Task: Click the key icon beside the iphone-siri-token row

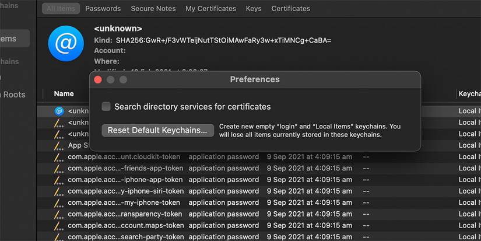Action: 58,191
